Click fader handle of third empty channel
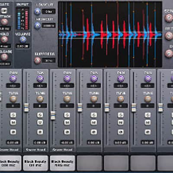 134,108
